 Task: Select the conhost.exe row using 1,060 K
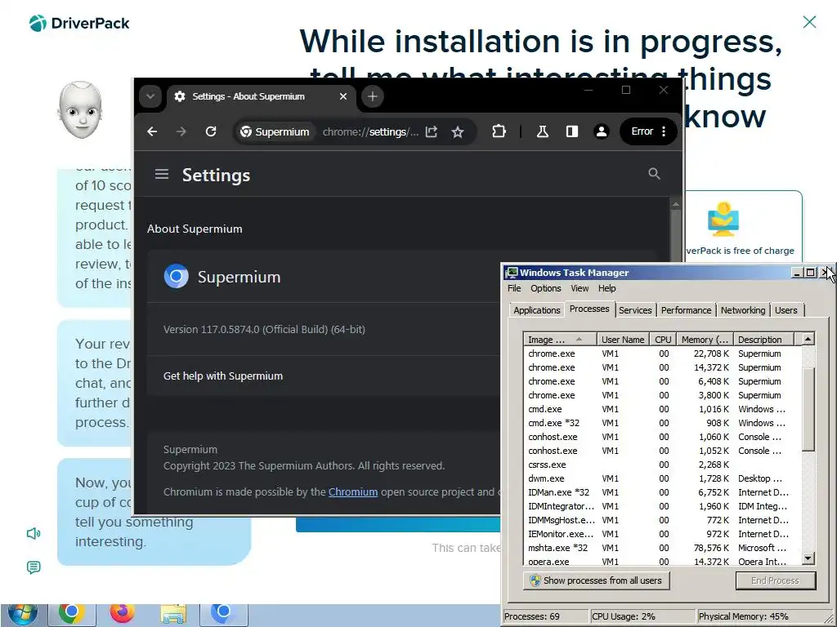[662, 437]
